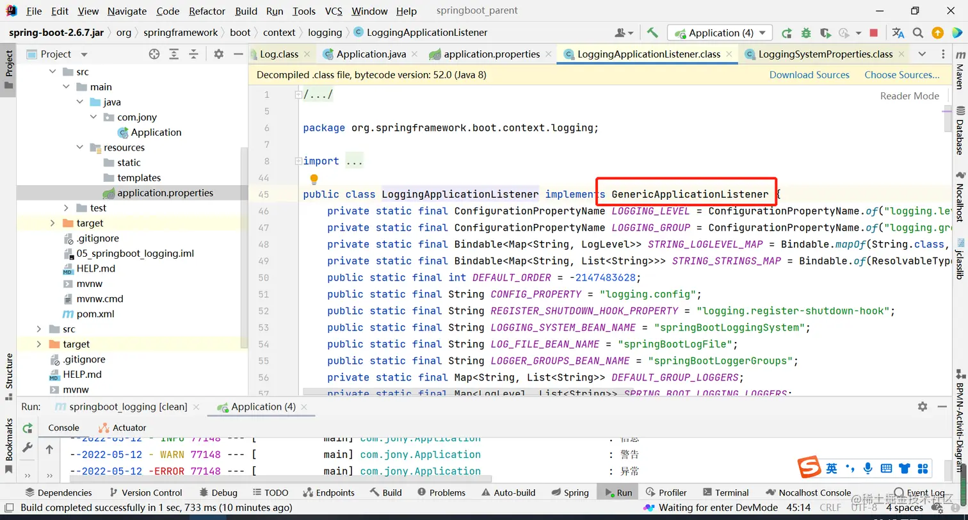This screenshot has height=520, width=968.
Task: Open the user account icon dropdown
Action: (624, 33)
